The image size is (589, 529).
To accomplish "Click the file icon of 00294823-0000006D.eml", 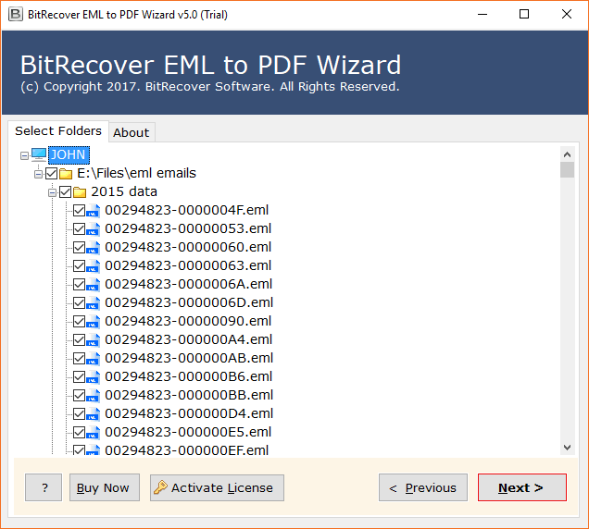I will pyautogui.click(x=94, y=303).
